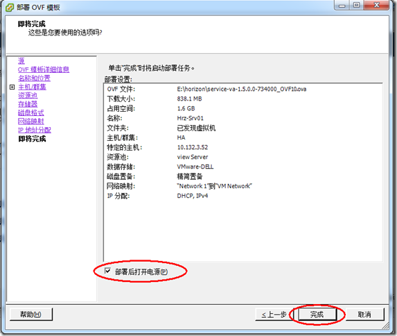Click the Network 1 到 VM Network mapping
397x336 pixels.
[215, 186]
